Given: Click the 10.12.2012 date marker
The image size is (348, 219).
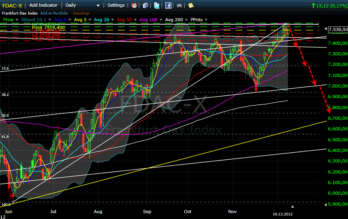Looking at the screenshot, I should 282,214.
